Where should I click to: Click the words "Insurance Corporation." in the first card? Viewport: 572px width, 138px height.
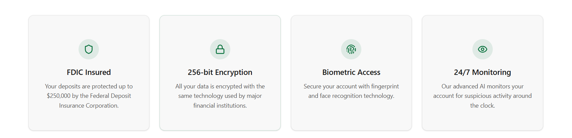89,106
